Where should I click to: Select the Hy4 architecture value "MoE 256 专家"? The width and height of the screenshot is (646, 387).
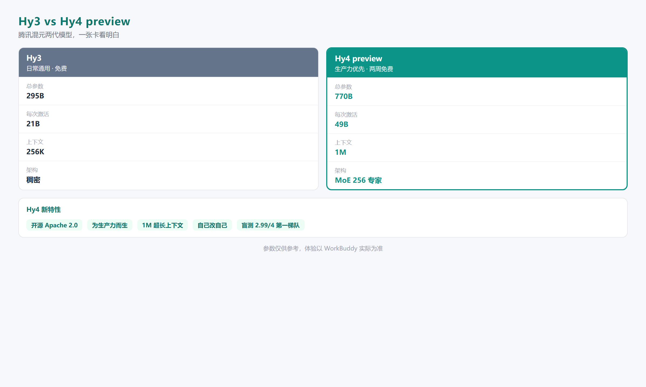358,180
